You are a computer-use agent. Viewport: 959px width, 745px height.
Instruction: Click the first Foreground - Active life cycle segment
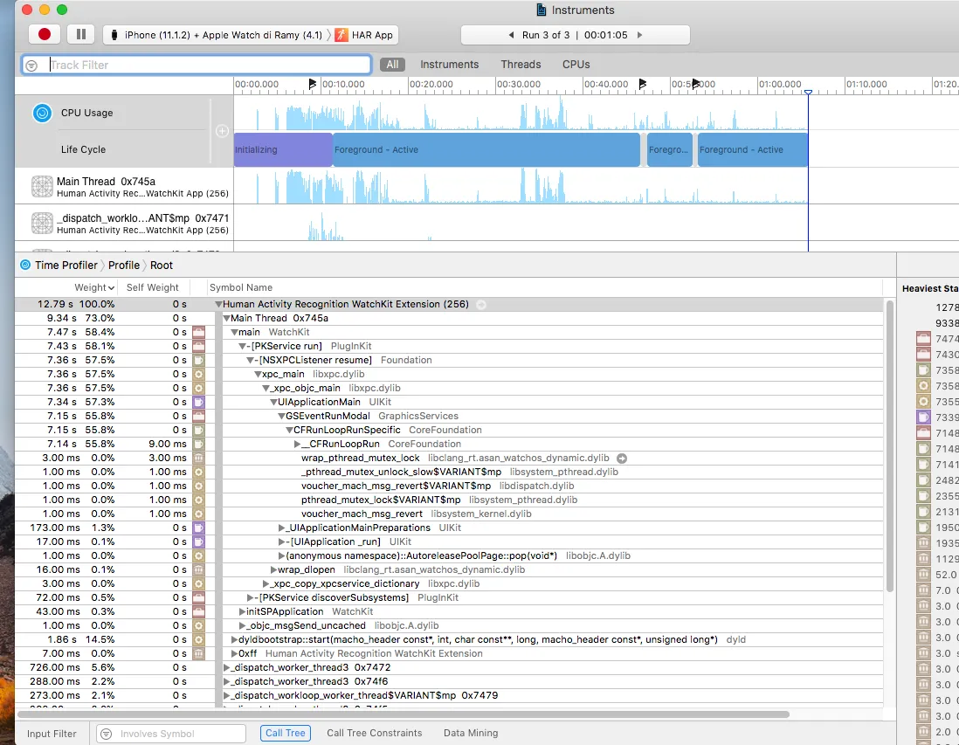(x=486, y=149)
